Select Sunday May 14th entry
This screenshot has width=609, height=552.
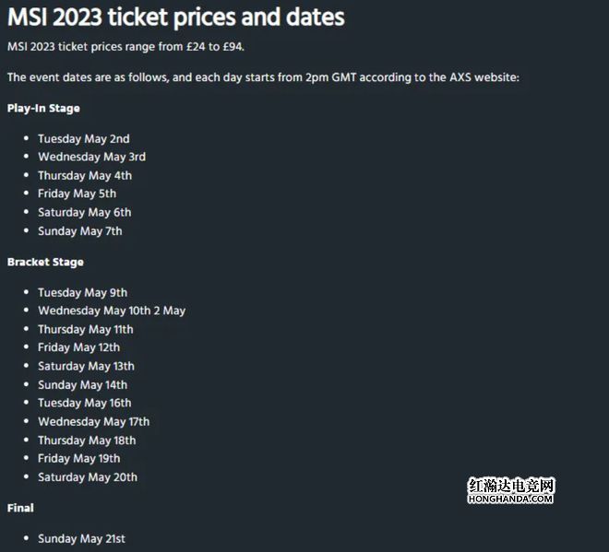[83, 385]
